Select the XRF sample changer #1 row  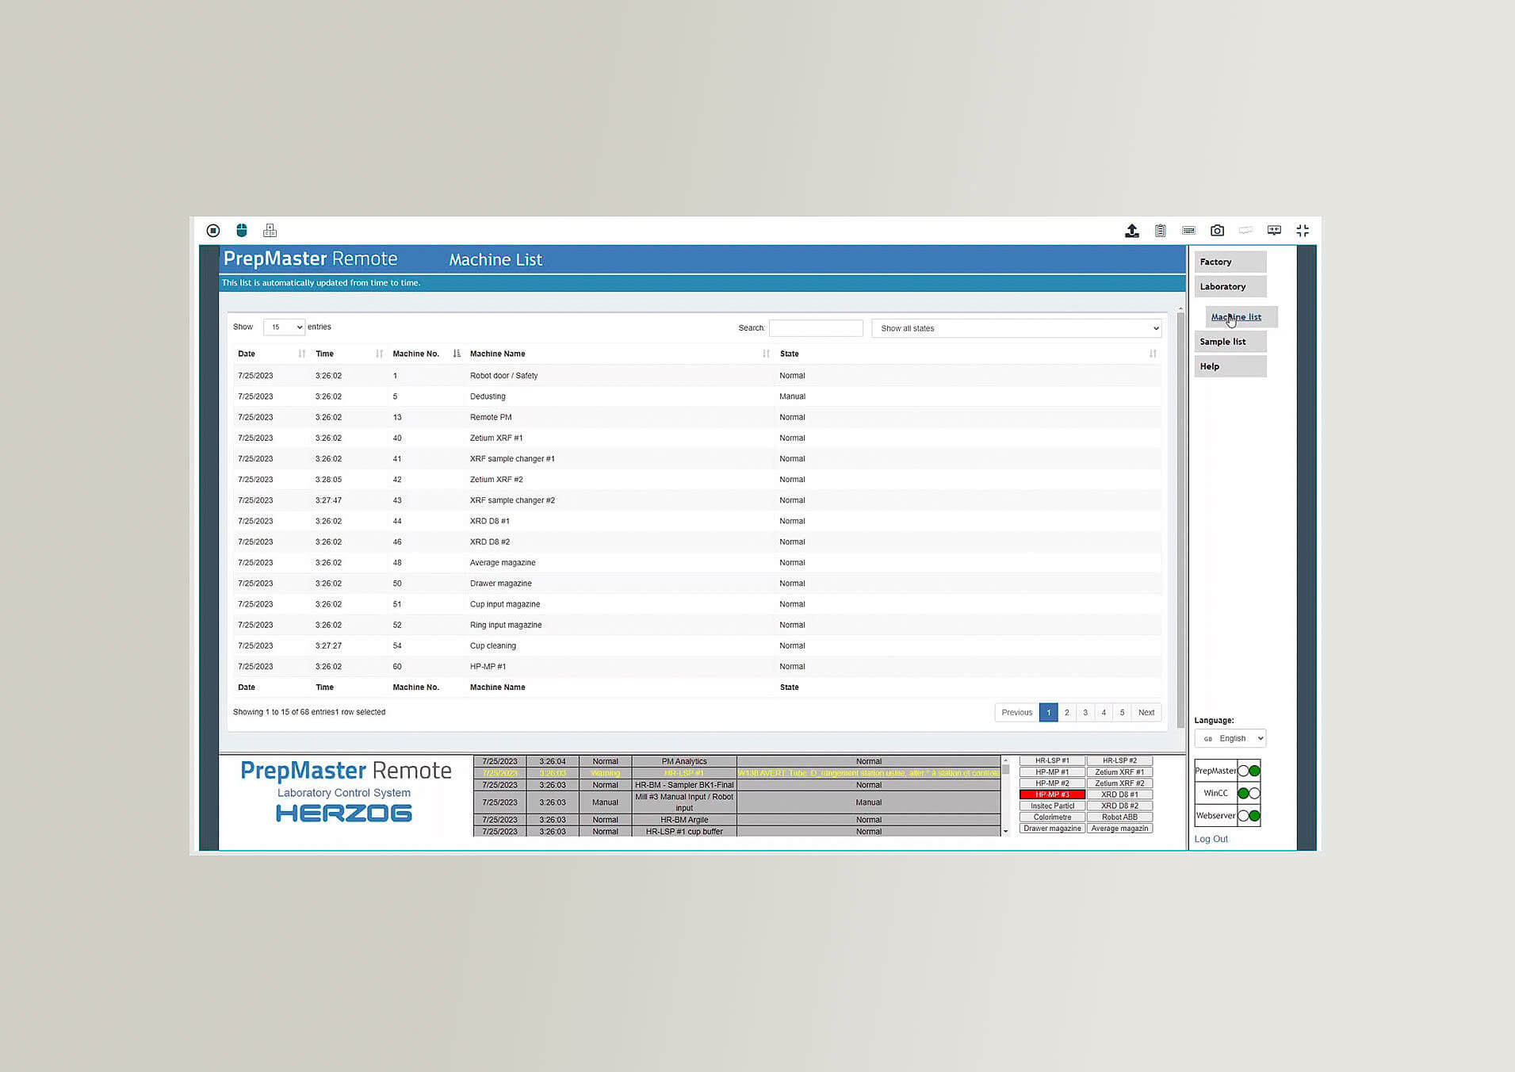[x=697, y=459]
